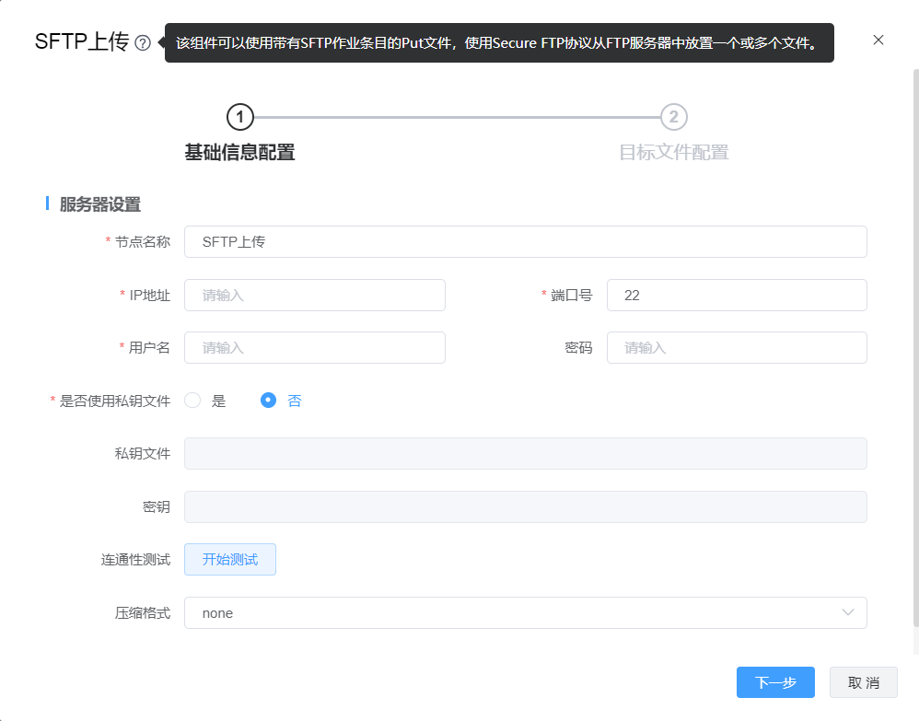Close the SFTP上传 dialog with the X icon
Image resolution: width=919 pixels, height=721 pixels.
(878, 40)
